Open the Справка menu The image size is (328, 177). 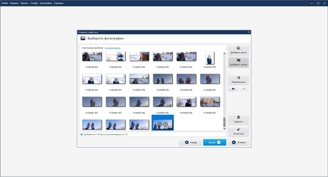tap(59, 3)
